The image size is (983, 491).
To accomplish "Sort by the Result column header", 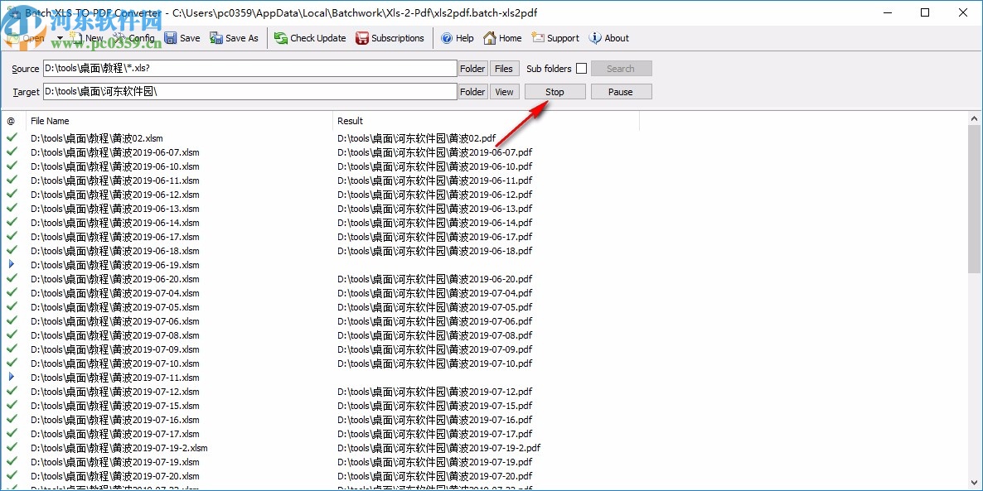I will coord(348,121).
